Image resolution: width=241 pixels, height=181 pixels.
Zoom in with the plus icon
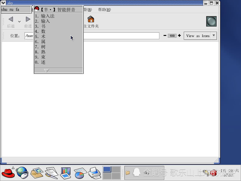tap(179, 36)
